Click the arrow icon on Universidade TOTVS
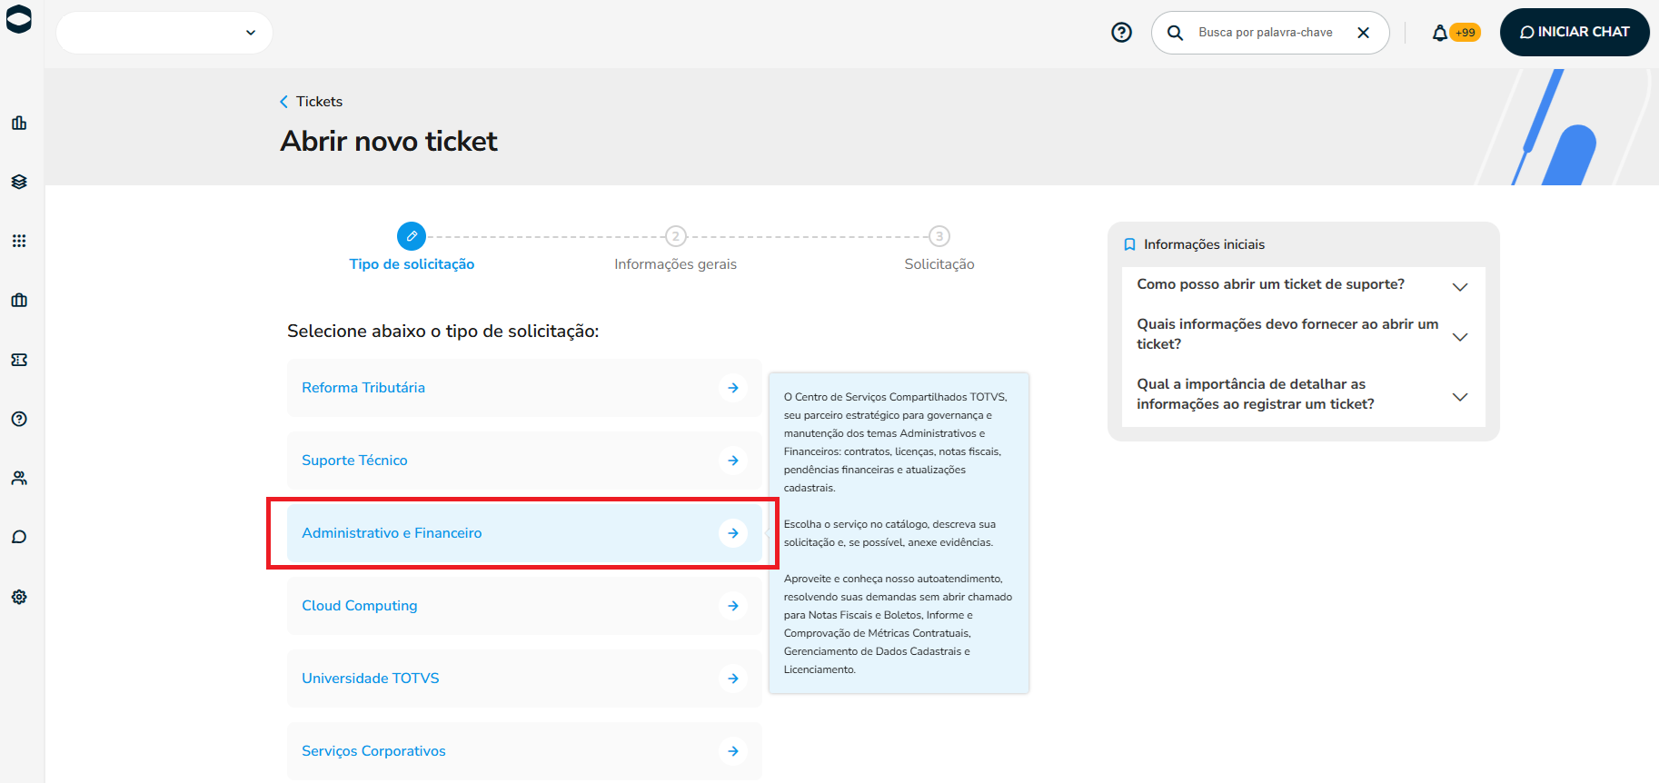Image resolution: width=1659 pixels, height=783 pixels. pyautogui.click(x=733, y=679)
